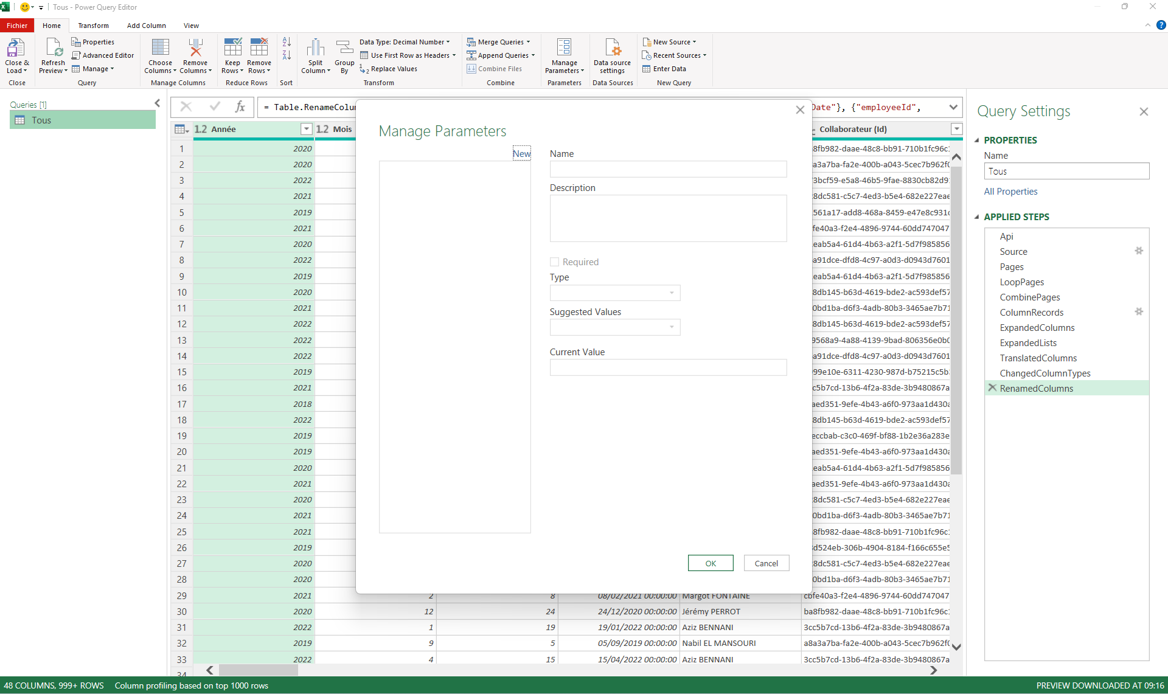Click the Close & Load icon
The image size is (1168, 694).
16,49
